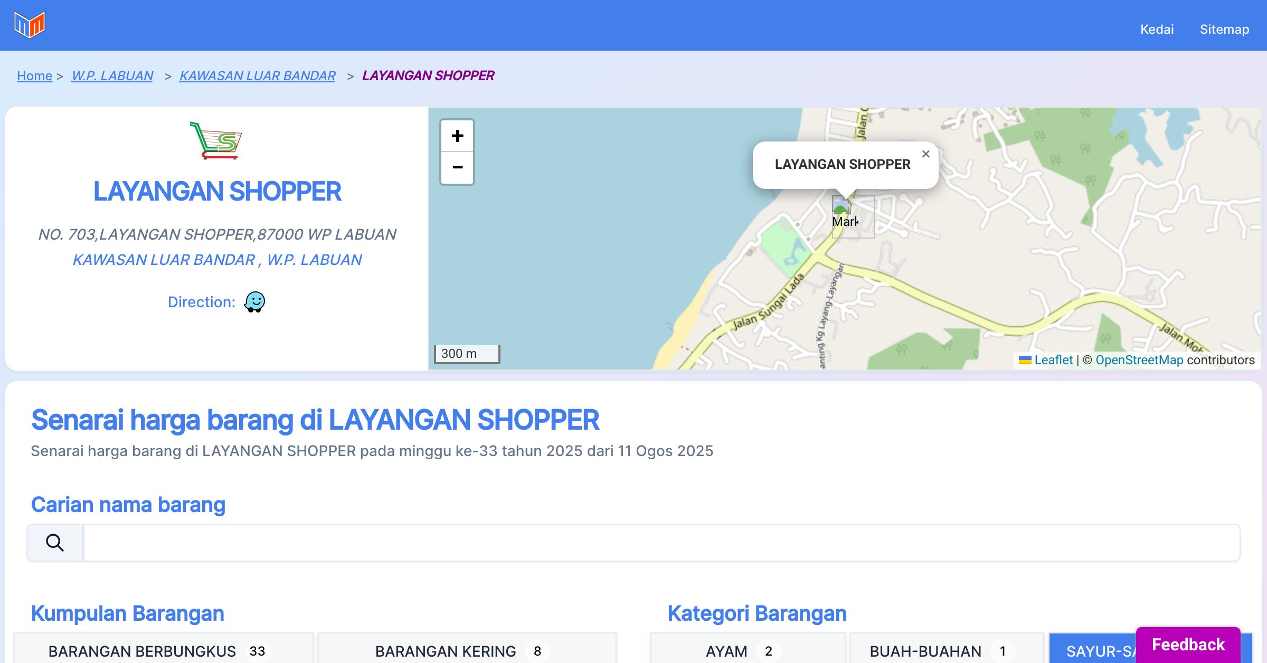The height and width of the screenshot is (663, 1267).
Task: Zoom out on the map
Action: [x=457, y=168]
